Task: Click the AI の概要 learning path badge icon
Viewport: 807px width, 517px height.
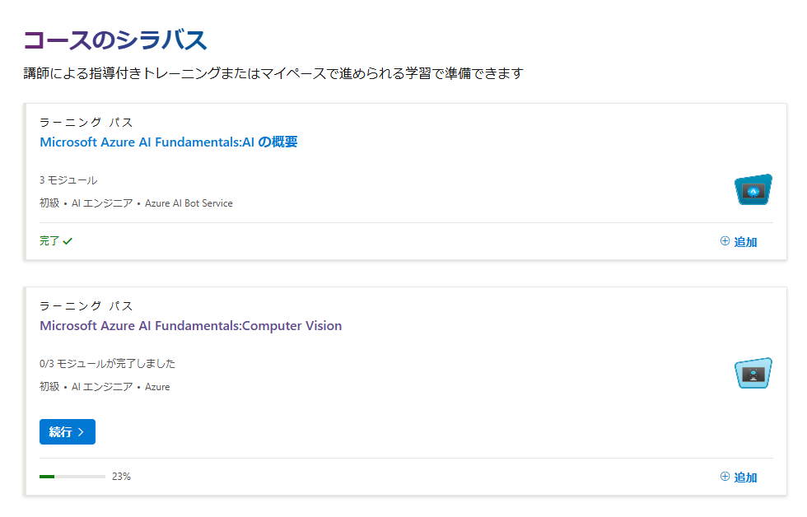Action: click(x=753, y=189)
